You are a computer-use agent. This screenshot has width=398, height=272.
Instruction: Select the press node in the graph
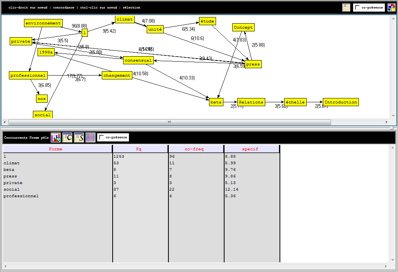(253, 64)
